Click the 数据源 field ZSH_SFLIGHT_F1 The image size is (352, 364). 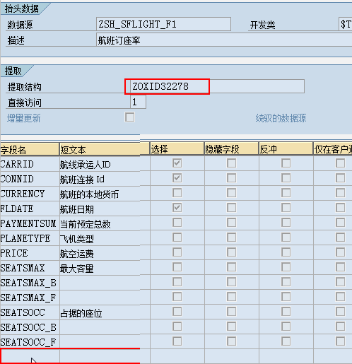[163, 24]
